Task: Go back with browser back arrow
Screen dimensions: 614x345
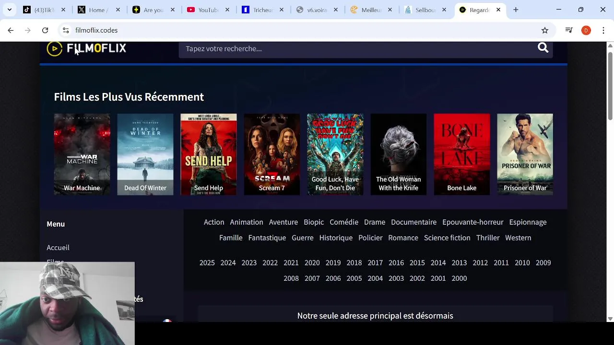Action: pos(11,30)
